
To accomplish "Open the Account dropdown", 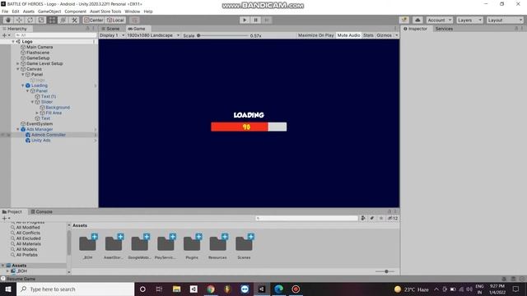I will 439,20.
